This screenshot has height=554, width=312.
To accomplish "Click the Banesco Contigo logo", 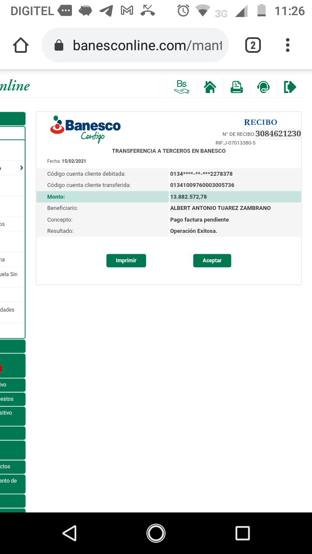I will click(x=85, y=129).
